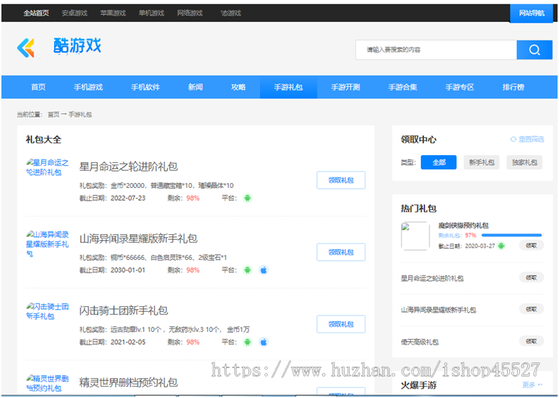Image resolution: width=559 pixels, height=398 pixels.
Task: Open 闪击骑士团新手礼包 title link
Action: [x=123, y=310]
